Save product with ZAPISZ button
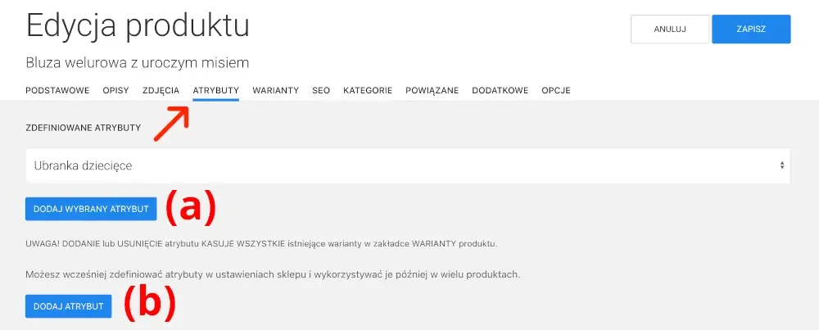Image resolution: width=819 pixels, height=330 pixels. click(x=751, y=29)
